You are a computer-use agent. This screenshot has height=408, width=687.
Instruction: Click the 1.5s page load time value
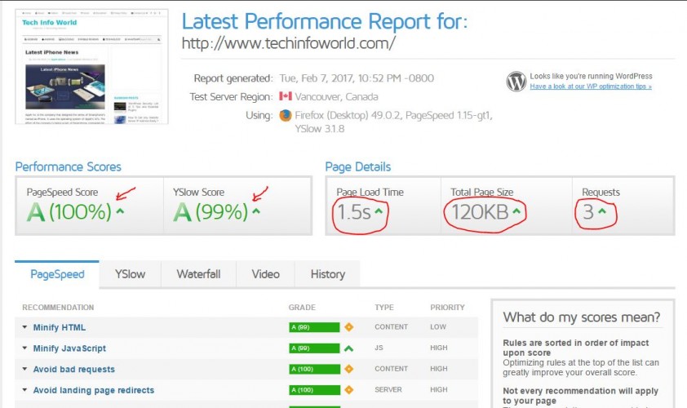(354, 212)
